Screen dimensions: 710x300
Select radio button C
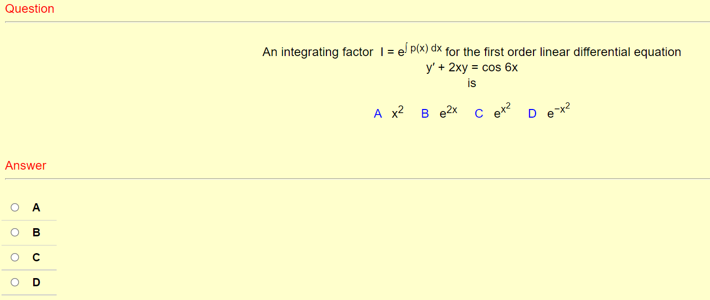[15, 257]
